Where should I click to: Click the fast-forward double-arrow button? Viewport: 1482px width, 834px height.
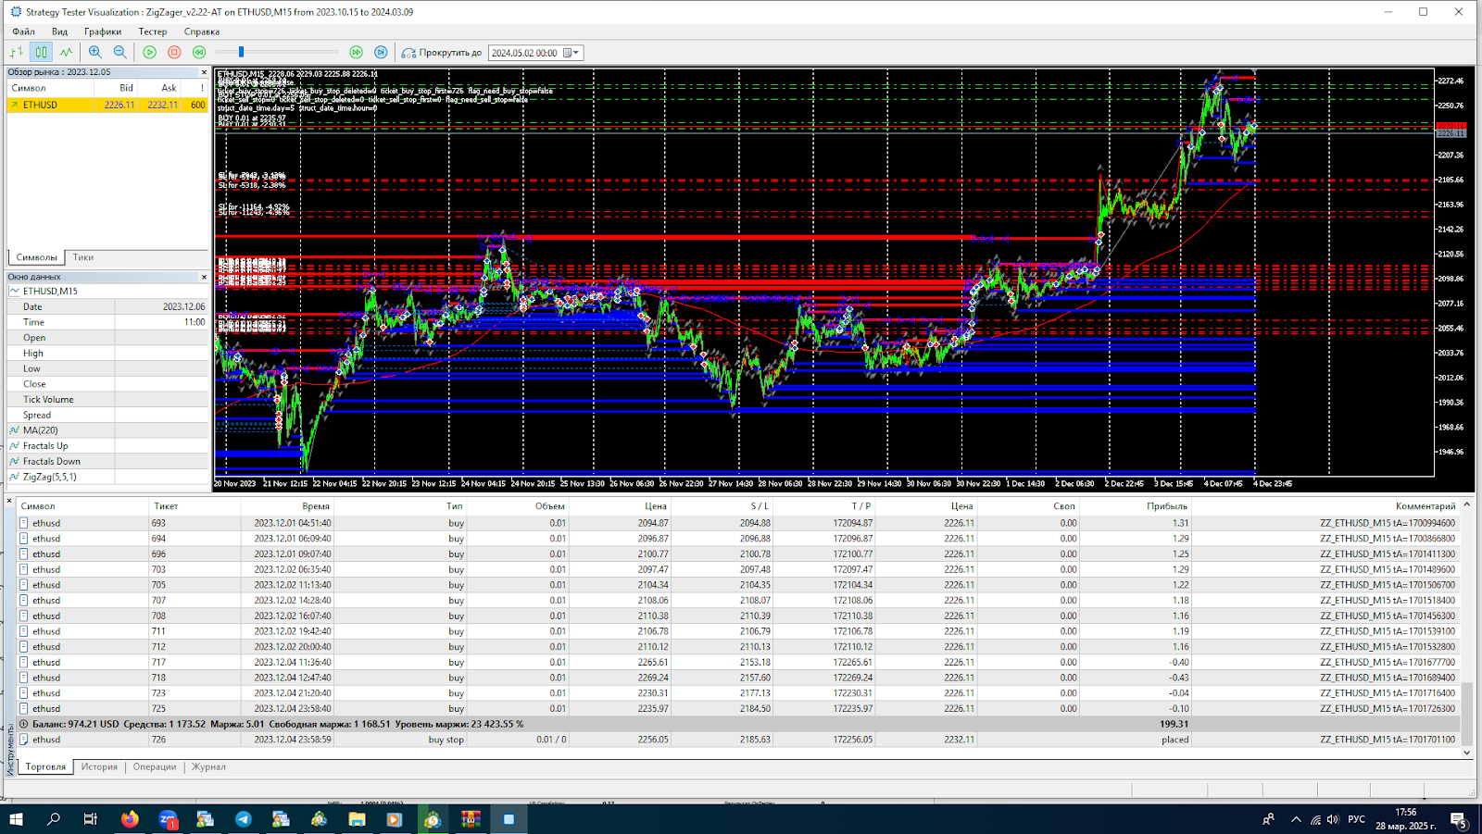point(357,53)
